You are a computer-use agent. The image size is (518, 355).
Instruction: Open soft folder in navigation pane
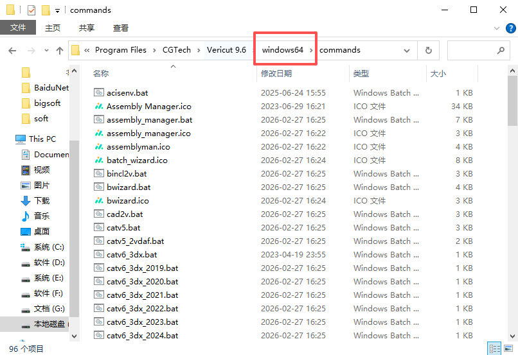(x=35, y=119)
